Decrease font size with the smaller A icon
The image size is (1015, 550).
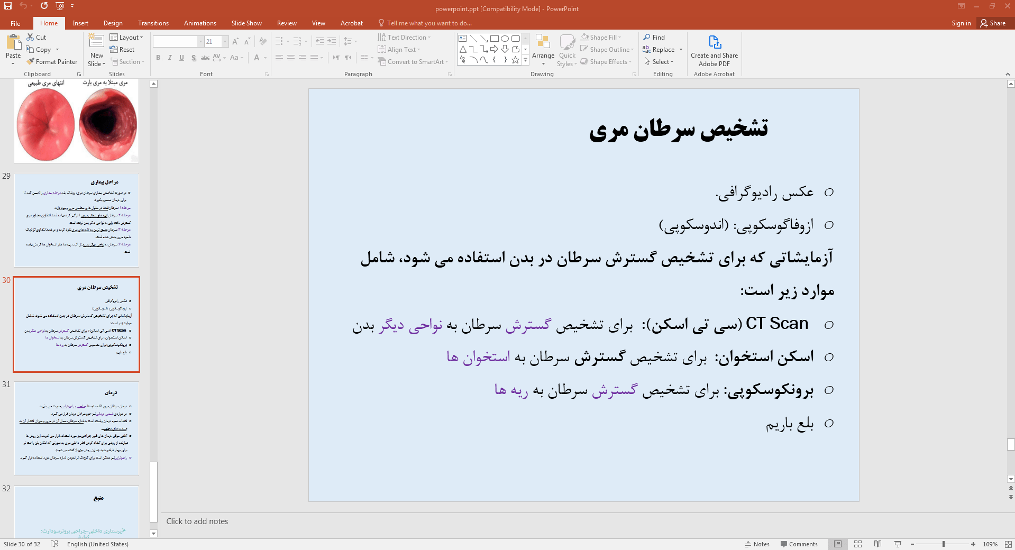247,41
